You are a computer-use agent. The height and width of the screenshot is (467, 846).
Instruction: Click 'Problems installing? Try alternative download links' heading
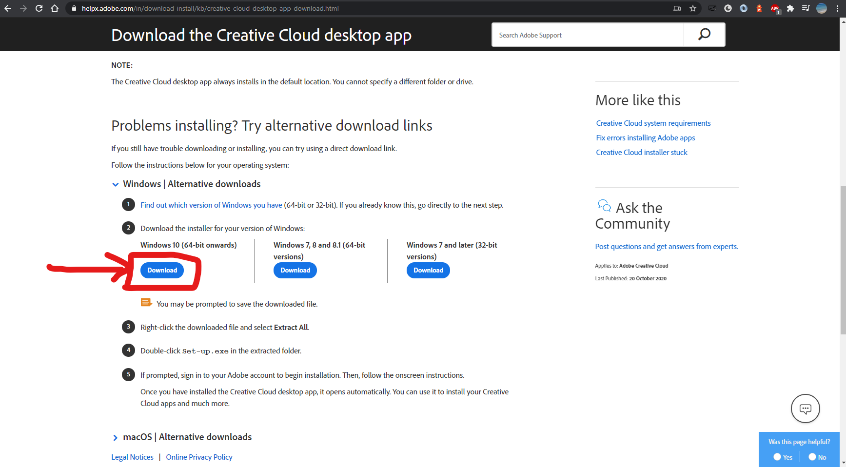[272, 126]
